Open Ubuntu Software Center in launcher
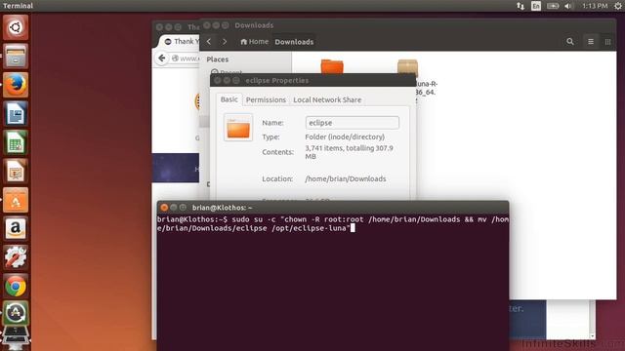Screen dimensions: 625x351 [16, 200]
